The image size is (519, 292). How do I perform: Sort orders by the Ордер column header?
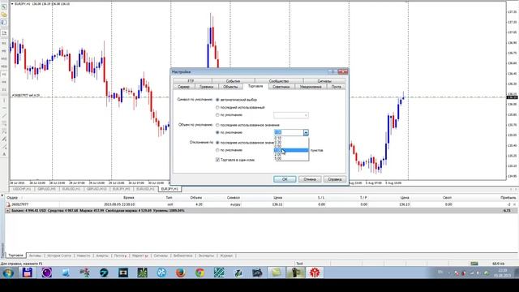click(x=13, y=198)
